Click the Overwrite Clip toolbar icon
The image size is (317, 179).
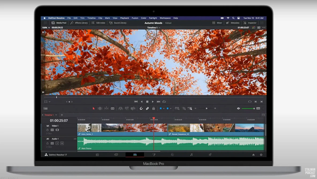tap(127, 108)
